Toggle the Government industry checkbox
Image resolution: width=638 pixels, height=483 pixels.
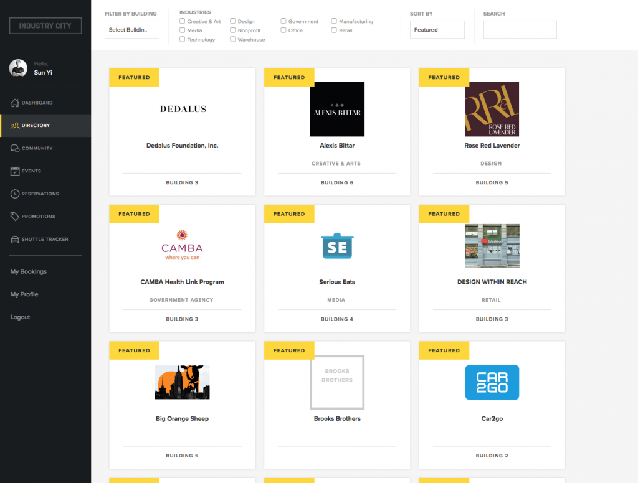(283, 21)
